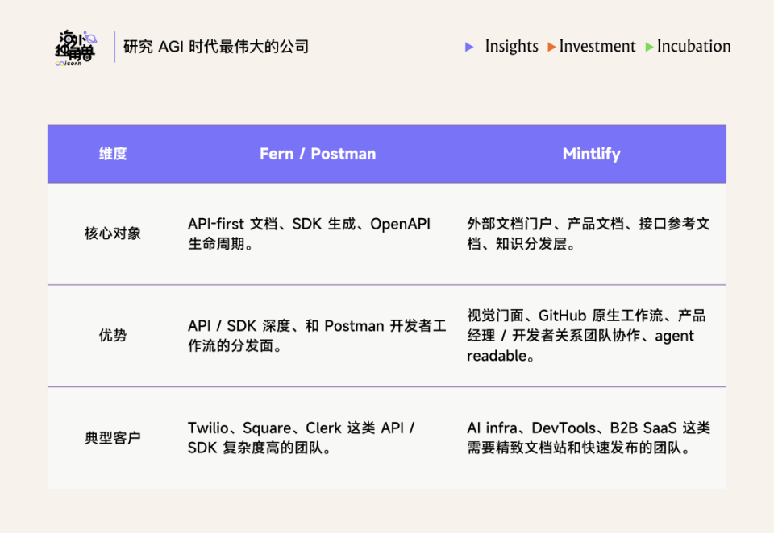Click the Investment label
Image resolution: width=774 pixels, height=533 pixels.
597,46
